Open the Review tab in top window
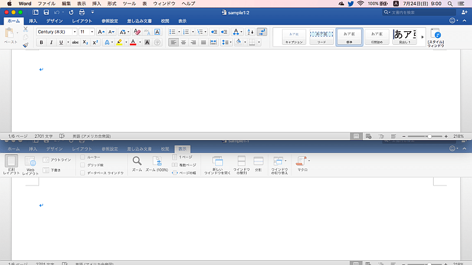The image size is (472, 265). pos(165,21)
